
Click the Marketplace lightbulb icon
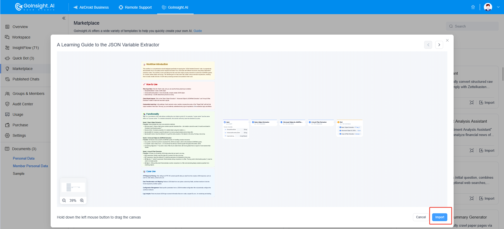[7, 69]
